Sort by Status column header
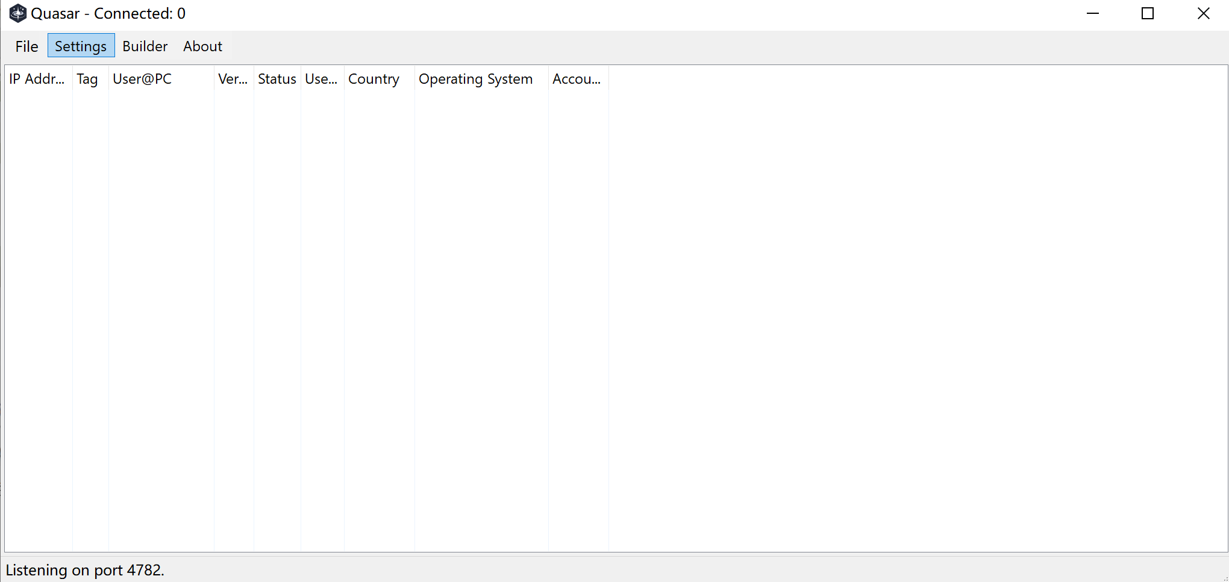The height and width of the screenshot is (582, 1229). pyautogui.click(x=277, y=79)
